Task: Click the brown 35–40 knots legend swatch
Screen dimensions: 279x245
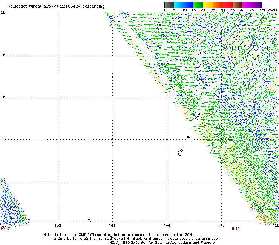Action: point(238,5)
